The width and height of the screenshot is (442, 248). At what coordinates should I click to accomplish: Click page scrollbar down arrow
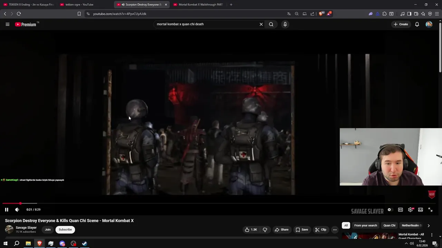pos(440,237)
